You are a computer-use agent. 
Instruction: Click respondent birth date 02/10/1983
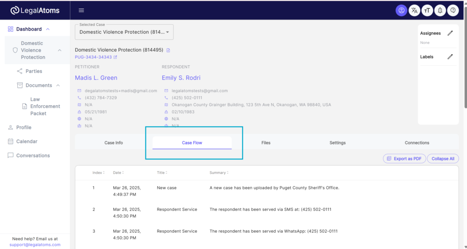(x=183, y=112)
